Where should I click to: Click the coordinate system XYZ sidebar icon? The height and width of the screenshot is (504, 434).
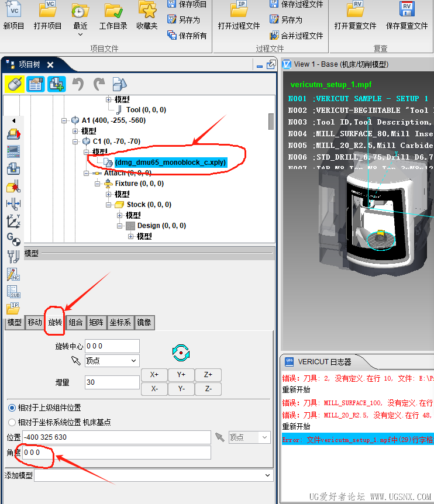pyautogui.click(x=13, y=221)
